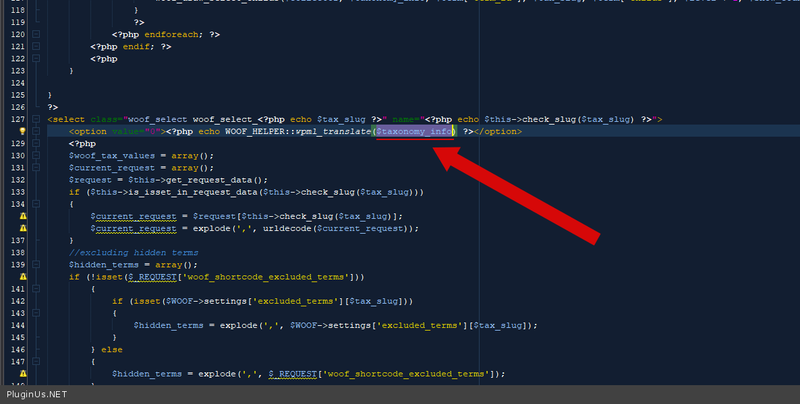Click the get_request_data method call

click(x=209, y=180)
